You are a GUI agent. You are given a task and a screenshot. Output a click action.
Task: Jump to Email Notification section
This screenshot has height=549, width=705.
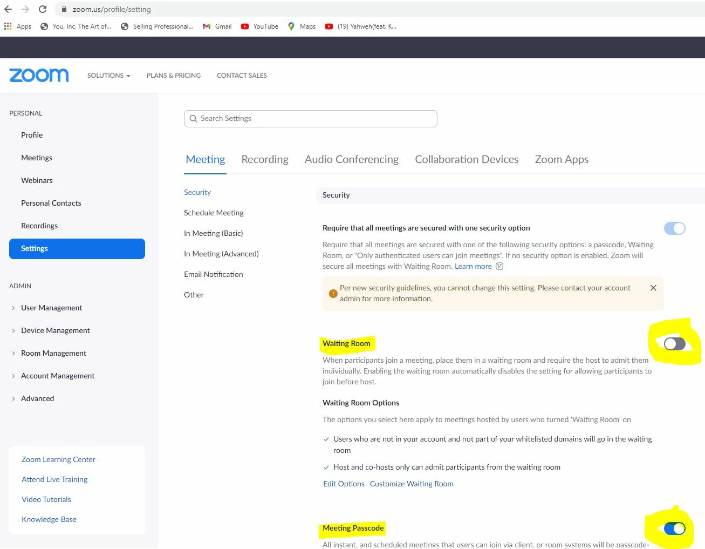pos(214,274)
